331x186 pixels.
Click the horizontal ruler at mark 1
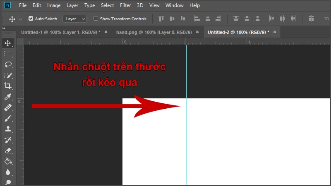click(249, 42)
